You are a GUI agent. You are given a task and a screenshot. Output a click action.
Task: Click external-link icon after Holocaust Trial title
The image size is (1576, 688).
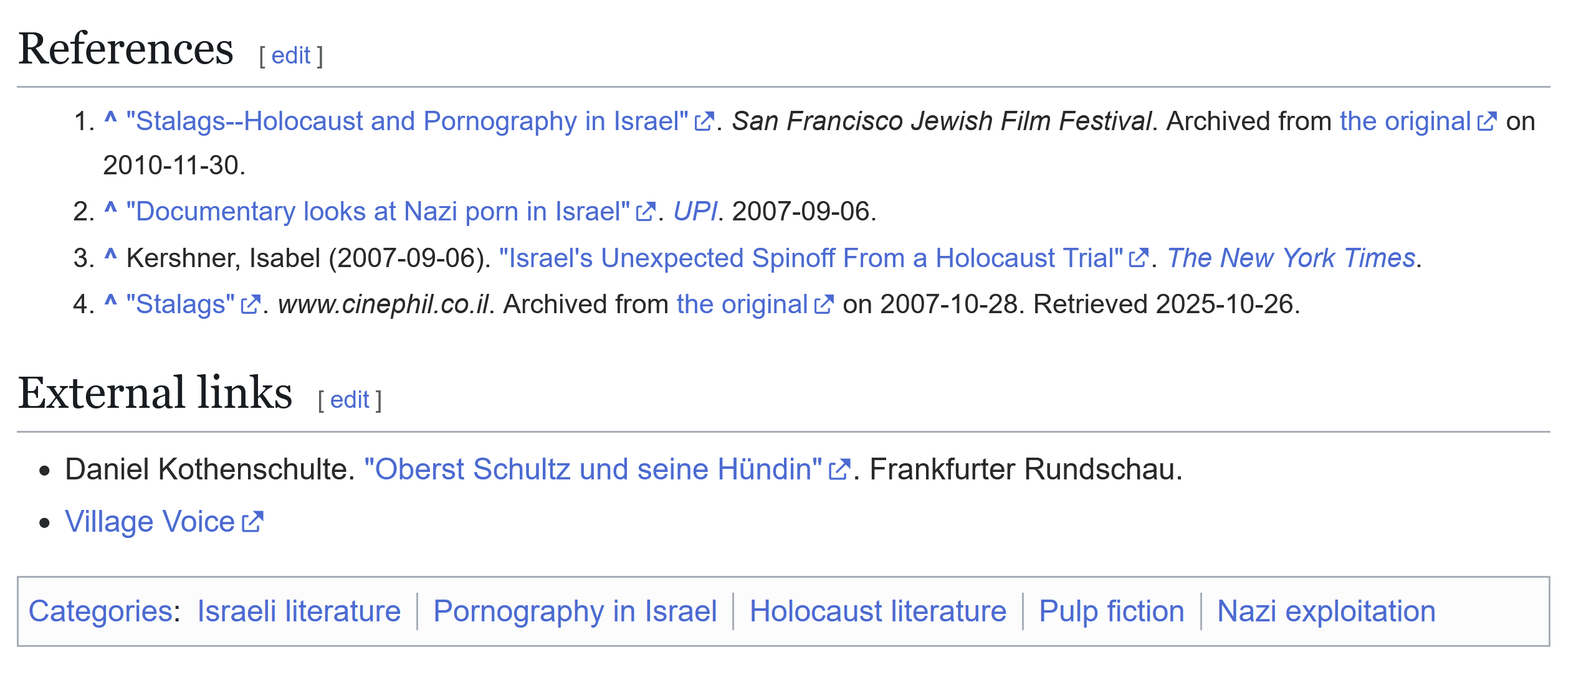tap(1139, 258)
